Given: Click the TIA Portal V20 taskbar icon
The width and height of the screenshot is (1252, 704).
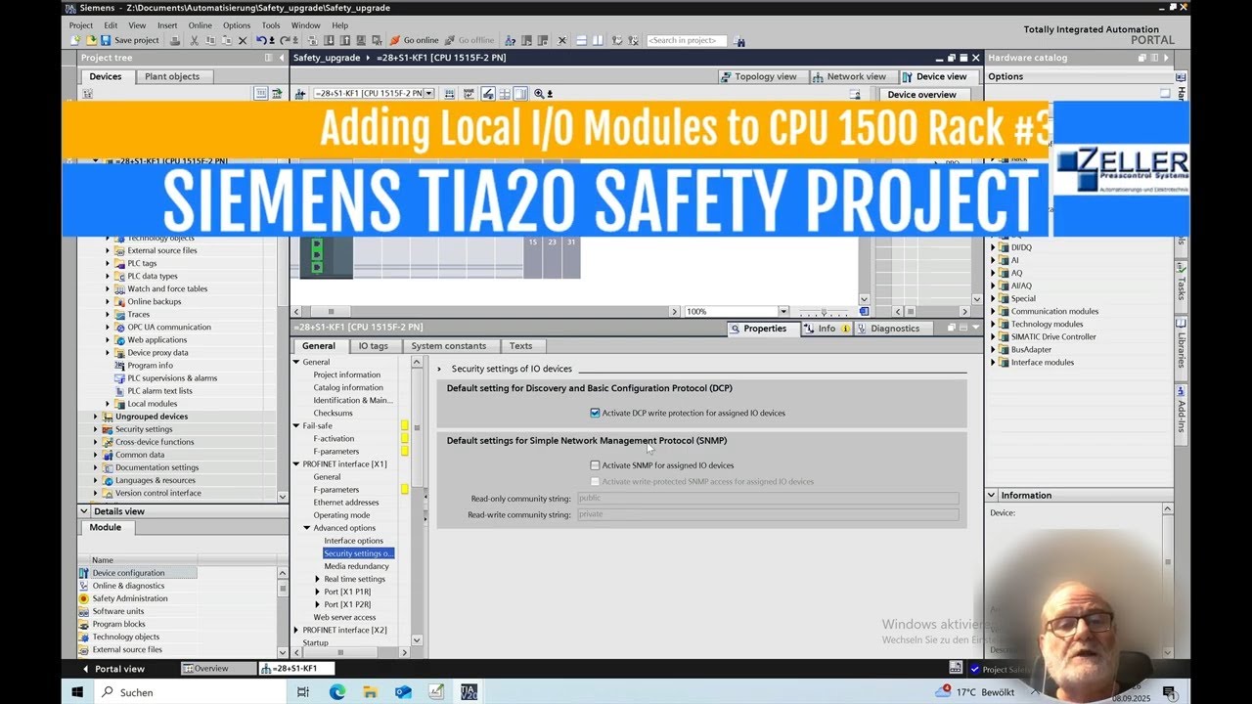Looking at the screenshot, I should pos(469,692).
